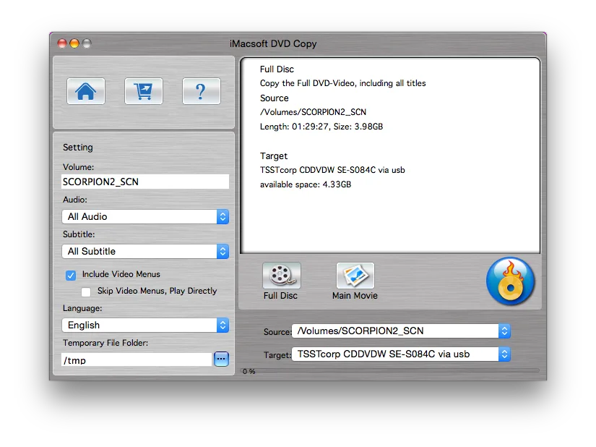Click the 0 % progress bar
This screenshot has width=596, height=447.
tap(391, 371)
